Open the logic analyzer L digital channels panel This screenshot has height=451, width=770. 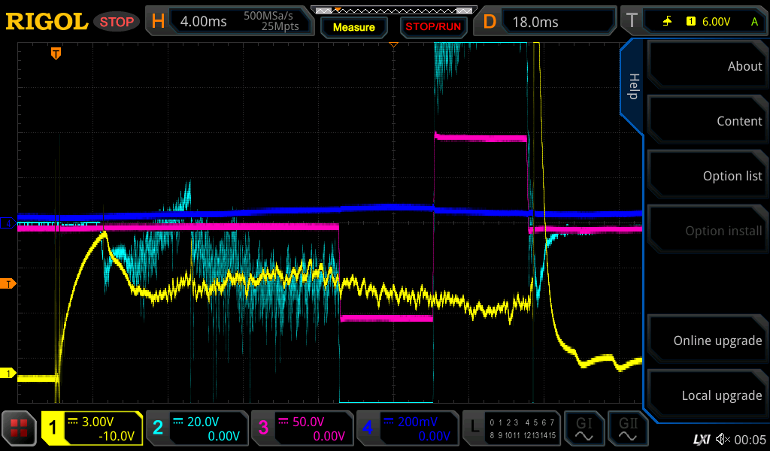pyautogui.click(x=511, y=428)
